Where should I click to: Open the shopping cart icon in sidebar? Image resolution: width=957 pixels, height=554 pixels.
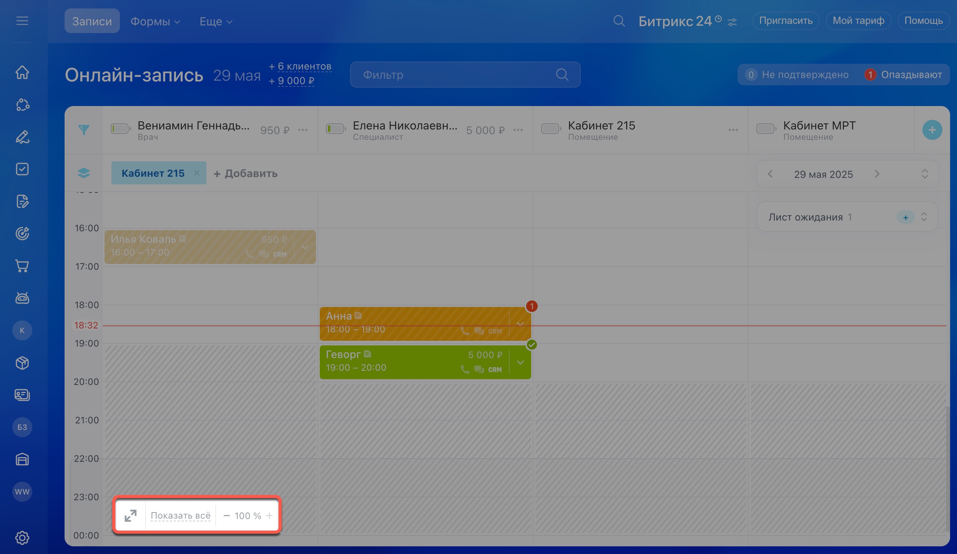[x=22, y=266]
